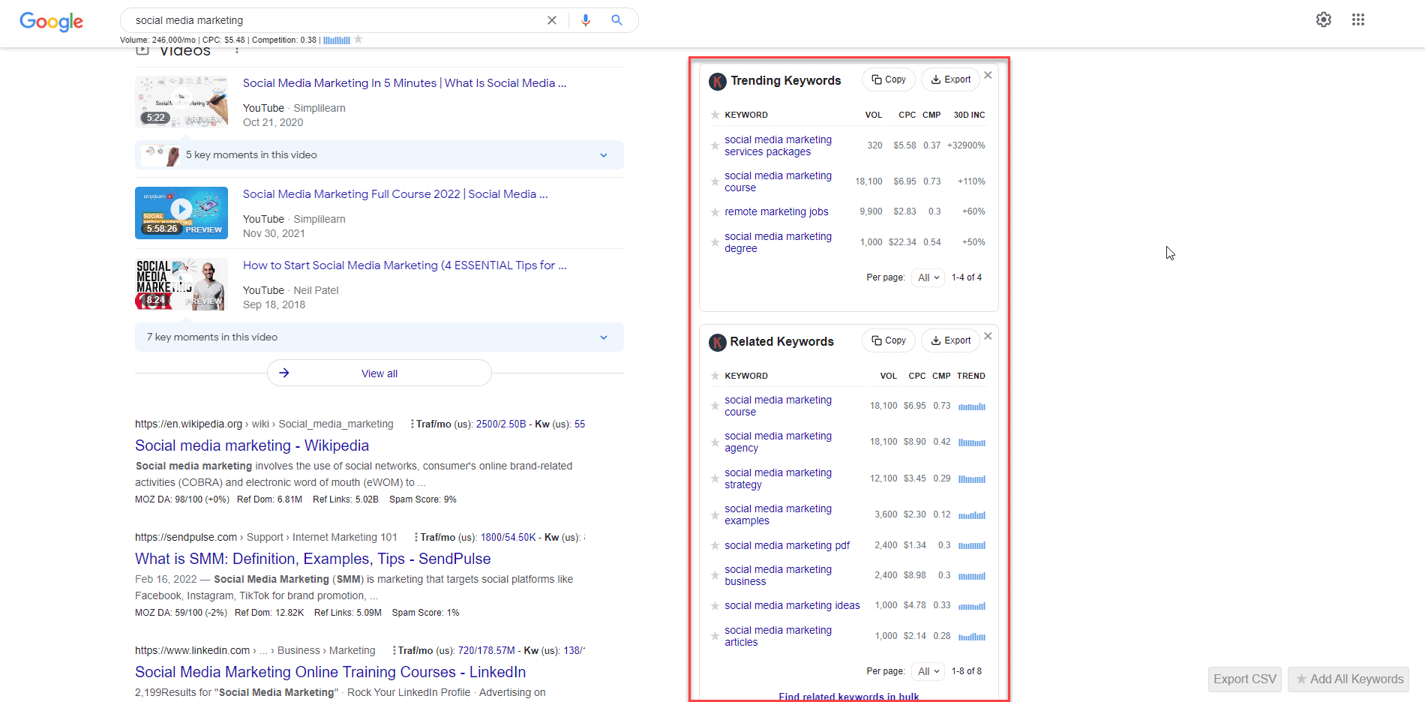This screenshot has height=702, width=1425.
Task: Expand '5 key moments in this video'
Action: coord(603,154)
